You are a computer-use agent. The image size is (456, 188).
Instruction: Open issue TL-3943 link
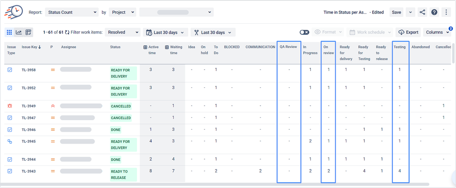(28, 171)
